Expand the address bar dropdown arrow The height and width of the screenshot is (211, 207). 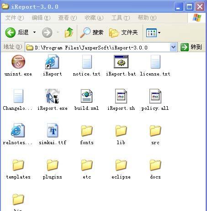point(173,47)
